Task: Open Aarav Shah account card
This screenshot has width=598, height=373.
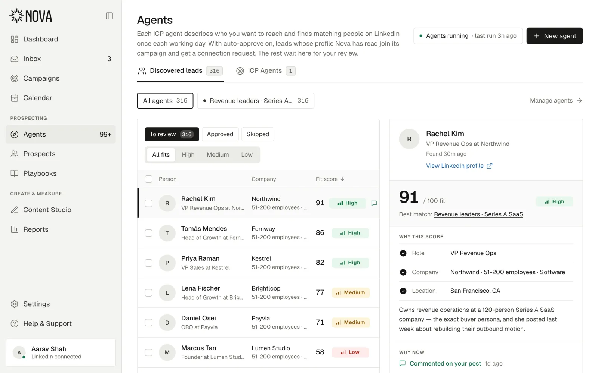Action: point(61,352)
